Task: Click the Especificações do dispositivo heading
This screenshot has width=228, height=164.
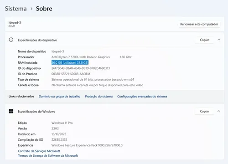Action: point(37,40)
